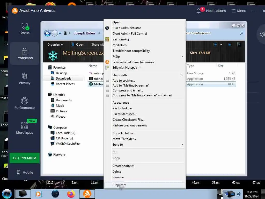
Task: Click Explorer Back arrow button
Action: pyautogui.click(x=48, y=33)
